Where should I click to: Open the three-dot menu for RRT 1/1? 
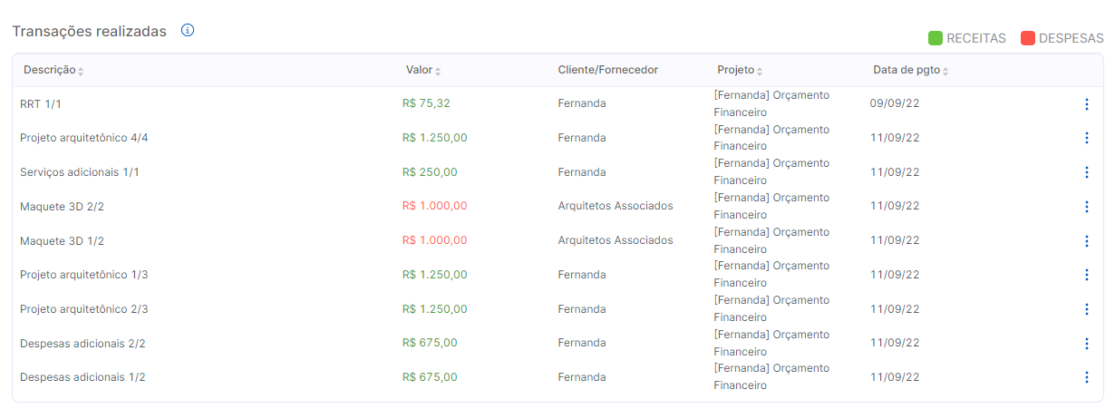coord(1087,104)
